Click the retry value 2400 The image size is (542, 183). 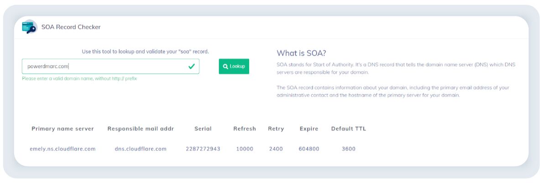pos(276,149)
